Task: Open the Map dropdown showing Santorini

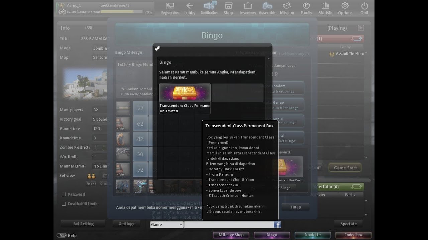Action: 100,58
